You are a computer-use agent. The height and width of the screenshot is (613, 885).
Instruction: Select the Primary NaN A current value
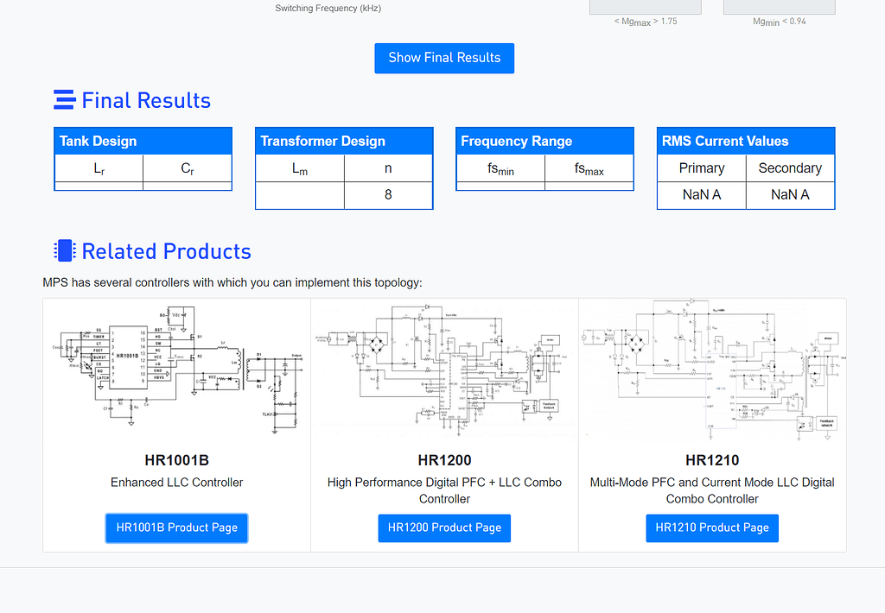tap(702, 195)
